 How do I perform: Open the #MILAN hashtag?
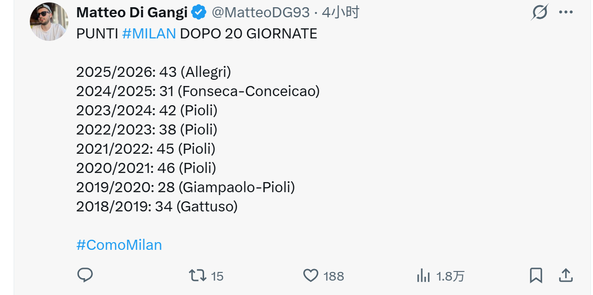(x=149, y=34)
